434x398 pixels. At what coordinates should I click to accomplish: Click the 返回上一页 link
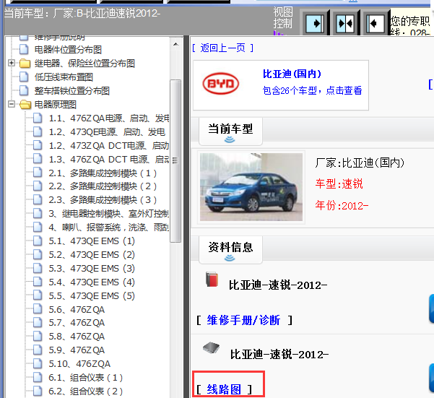tap(223, 48)
